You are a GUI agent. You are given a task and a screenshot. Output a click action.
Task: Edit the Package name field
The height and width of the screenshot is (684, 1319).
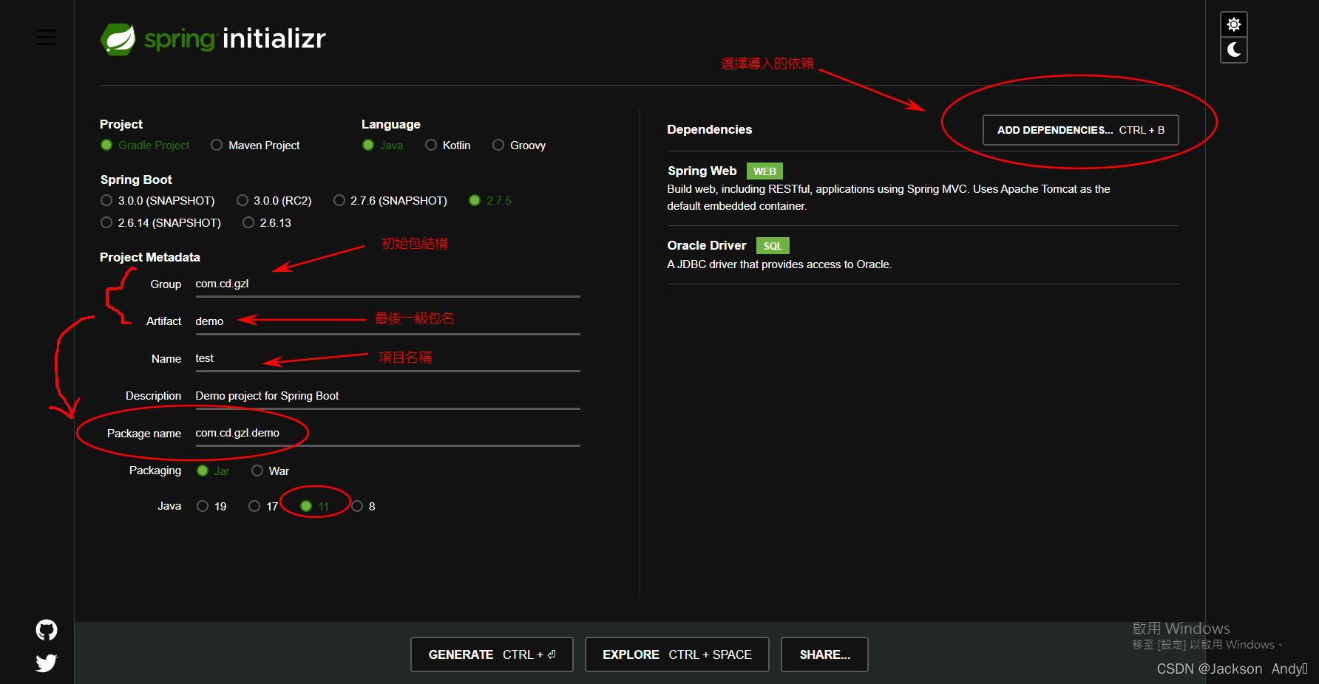(387, 434)
